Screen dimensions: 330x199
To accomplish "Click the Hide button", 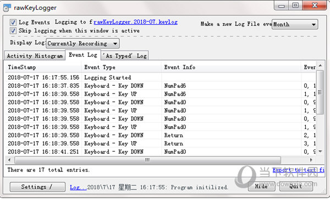I will click(261, 186).
